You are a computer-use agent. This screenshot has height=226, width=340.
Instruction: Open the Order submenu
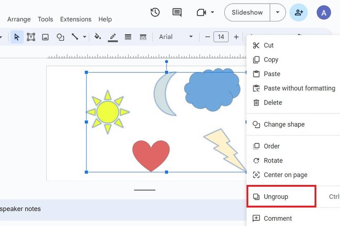293,146
